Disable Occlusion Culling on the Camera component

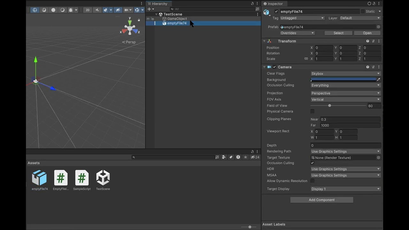(312, 163)
